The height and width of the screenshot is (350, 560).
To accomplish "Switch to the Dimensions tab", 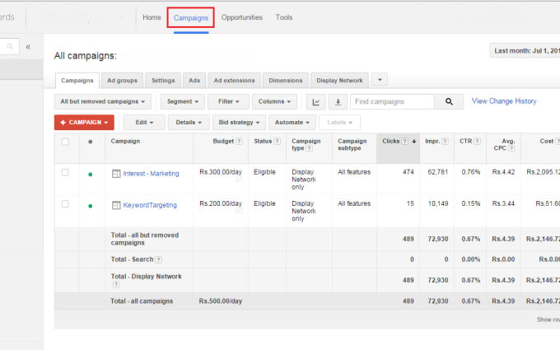I will click(286, 81).
